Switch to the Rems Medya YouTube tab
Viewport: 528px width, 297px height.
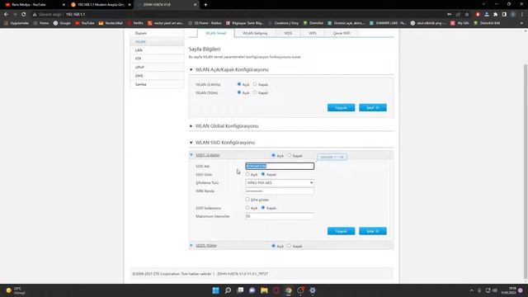click(x=34, y=5)
